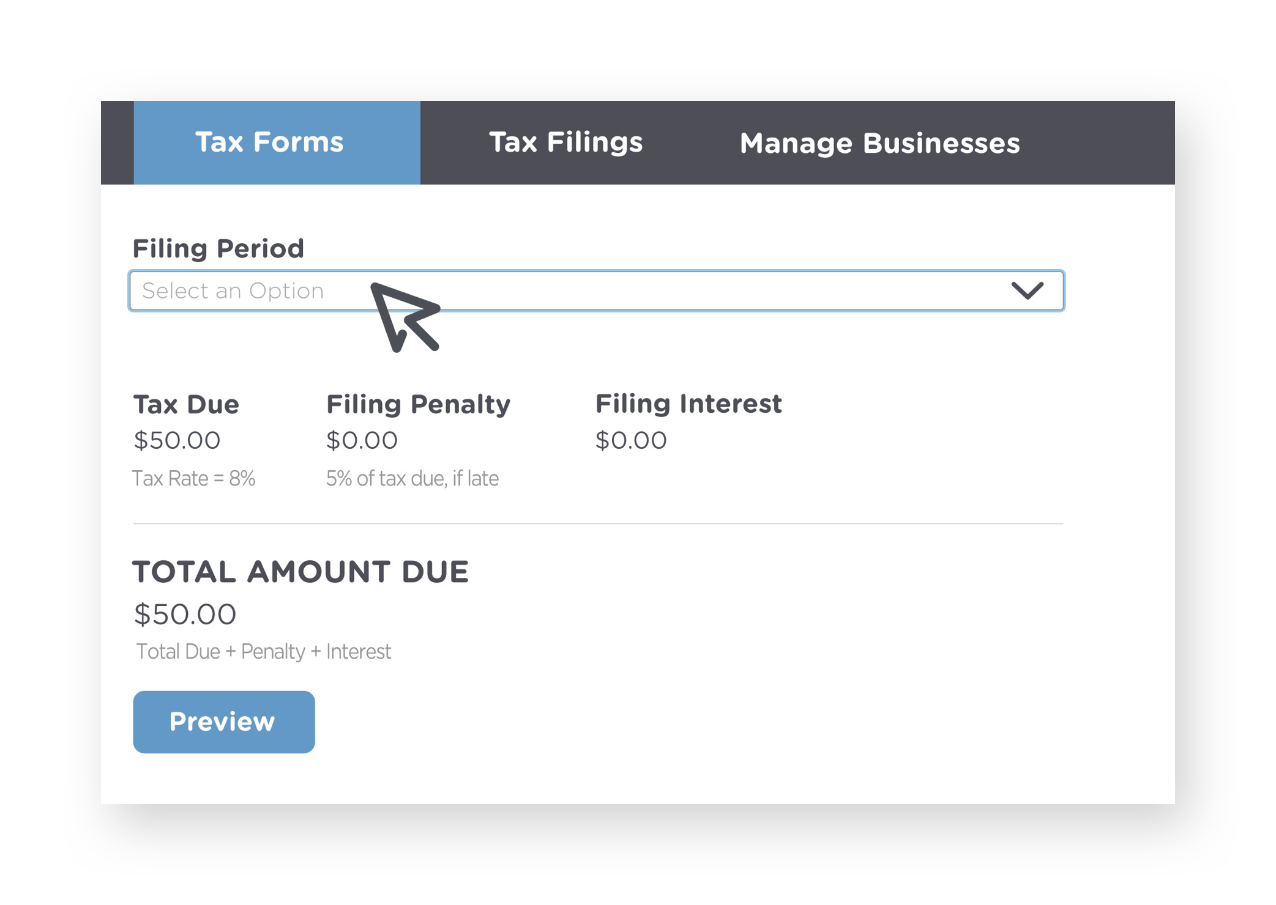Click the Total Due + Penalty + Interest note
This screenshot has height=905, width=1276.
coord(263,652)
